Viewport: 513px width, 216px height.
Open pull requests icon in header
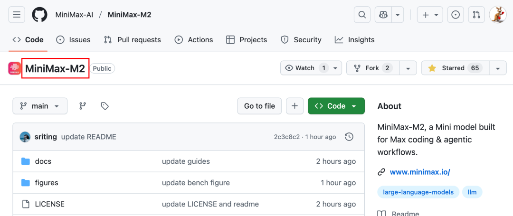[x=476, y=15]
